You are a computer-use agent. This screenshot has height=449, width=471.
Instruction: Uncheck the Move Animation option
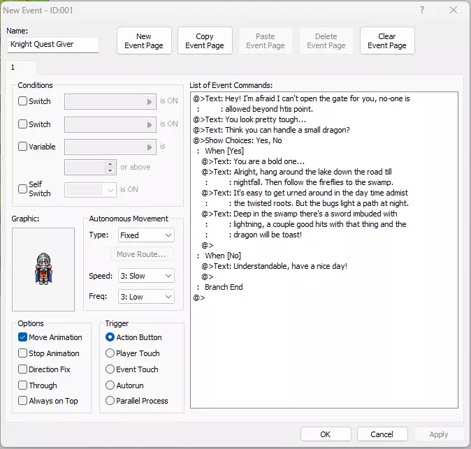[23, 337]
